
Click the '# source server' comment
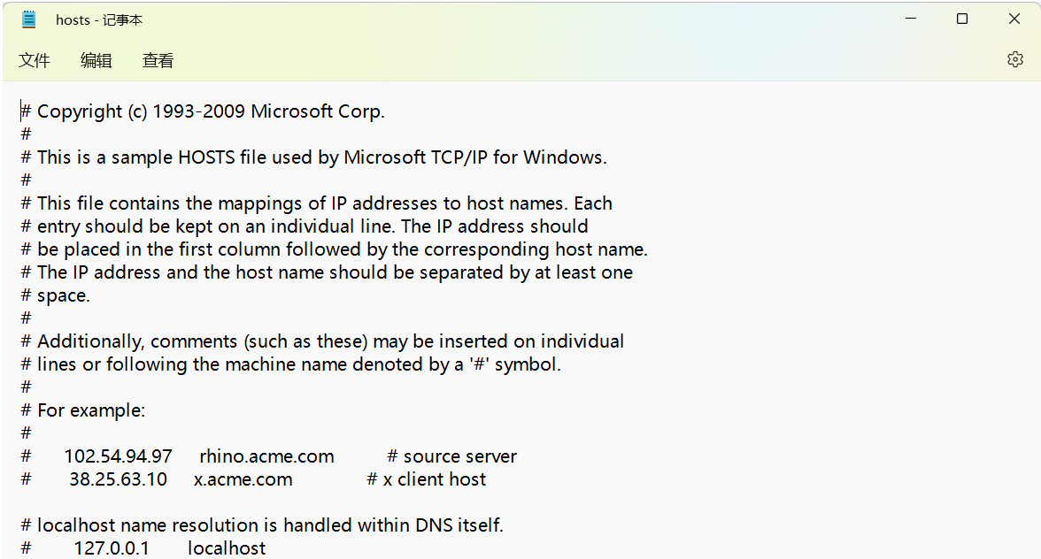(x=451, y=456)
